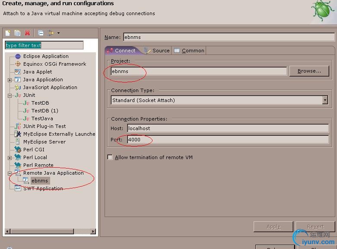
Task: Collapse the Remote Java Application node
Action: click(10, 173)
